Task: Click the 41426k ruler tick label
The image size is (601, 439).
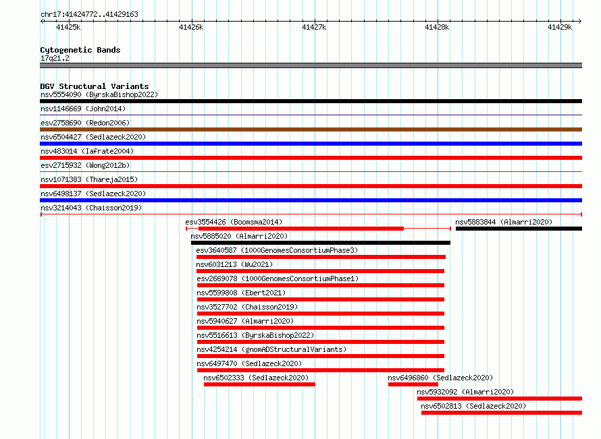Action: pyautogui.click(x=191, y=27)
